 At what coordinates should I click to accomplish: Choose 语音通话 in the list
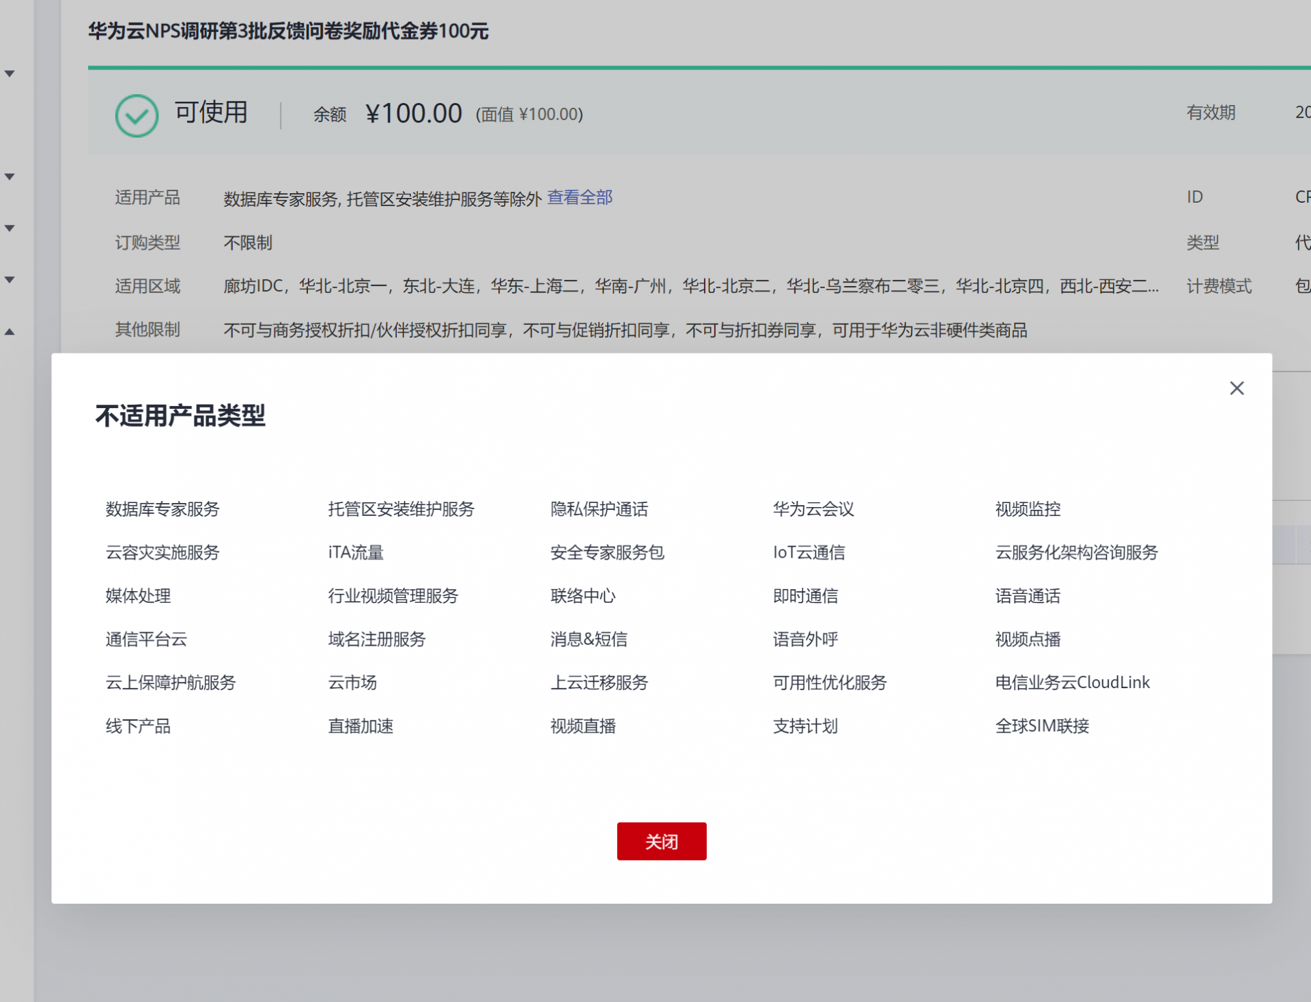click(x=1028, y=596)
